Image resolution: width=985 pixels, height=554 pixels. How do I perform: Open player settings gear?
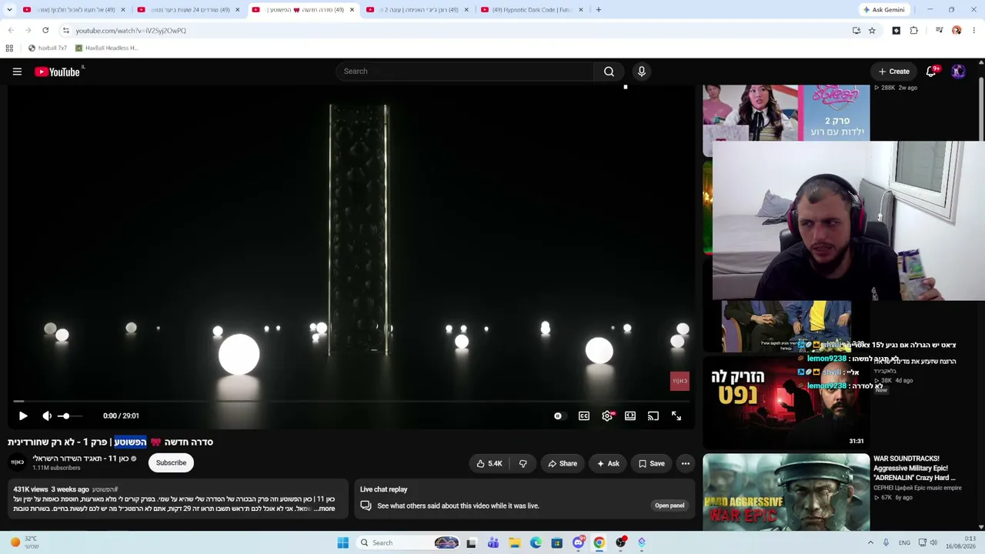click(607, 416)
